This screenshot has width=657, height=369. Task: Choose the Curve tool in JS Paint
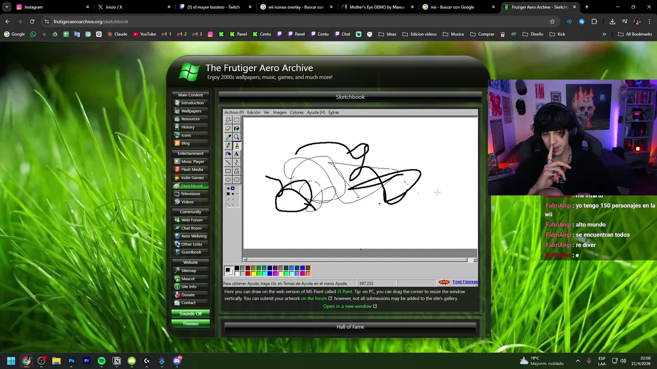click(237, 162)
